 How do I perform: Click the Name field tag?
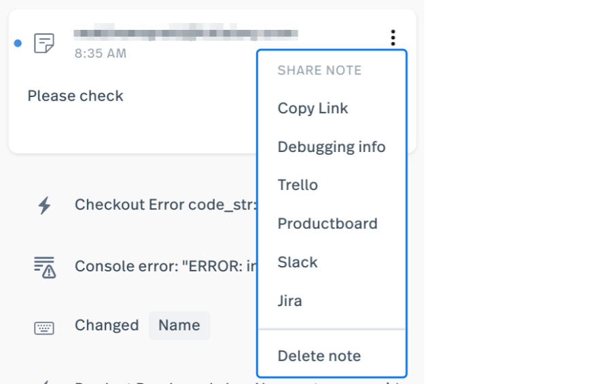[179, 326]
